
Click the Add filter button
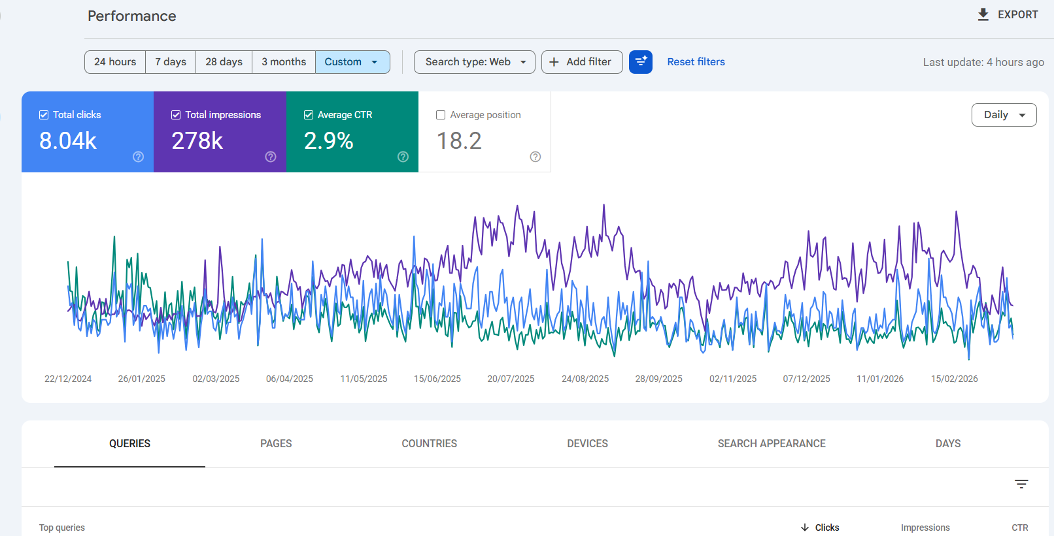581,62
